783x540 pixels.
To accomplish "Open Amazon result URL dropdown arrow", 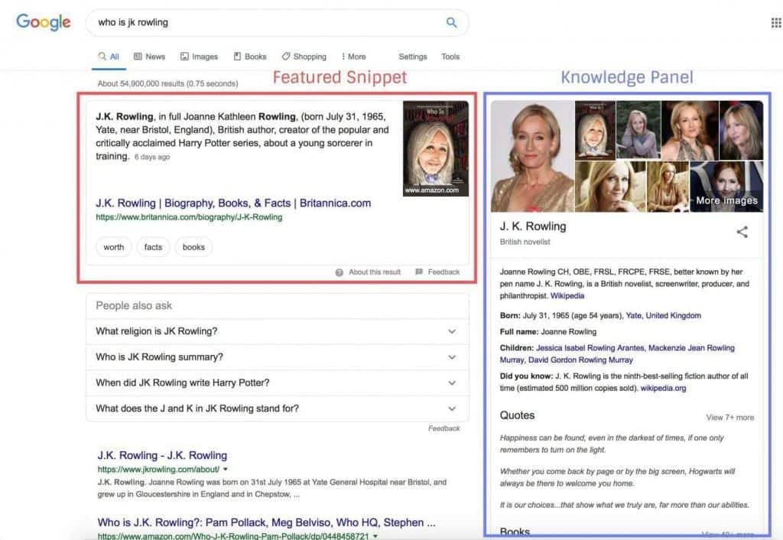I will 375,536.
